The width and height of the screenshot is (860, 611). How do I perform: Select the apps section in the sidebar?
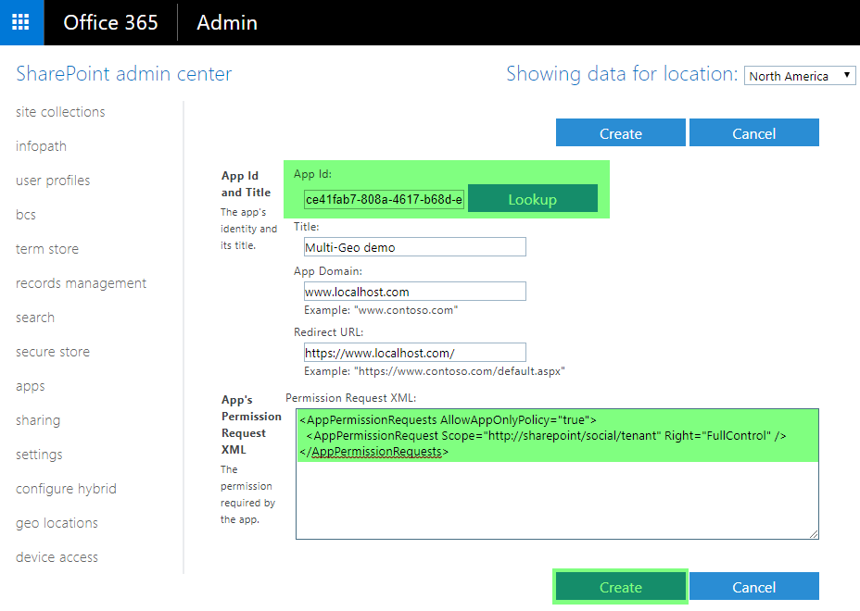click(30, 385)
